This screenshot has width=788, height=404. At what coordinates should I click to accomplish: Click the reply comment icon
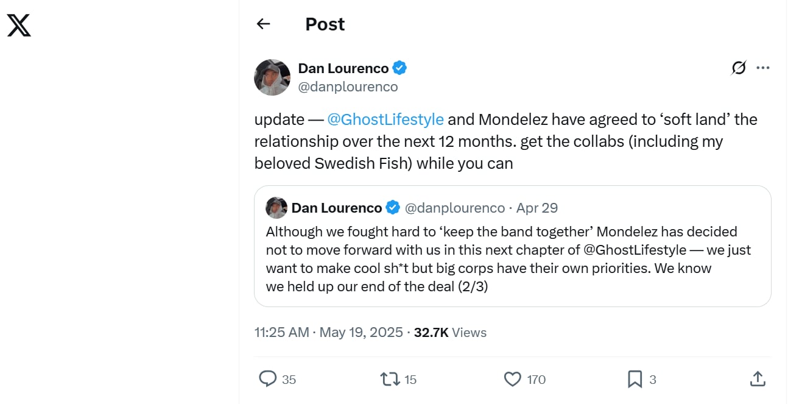click(x=268, y=379)
